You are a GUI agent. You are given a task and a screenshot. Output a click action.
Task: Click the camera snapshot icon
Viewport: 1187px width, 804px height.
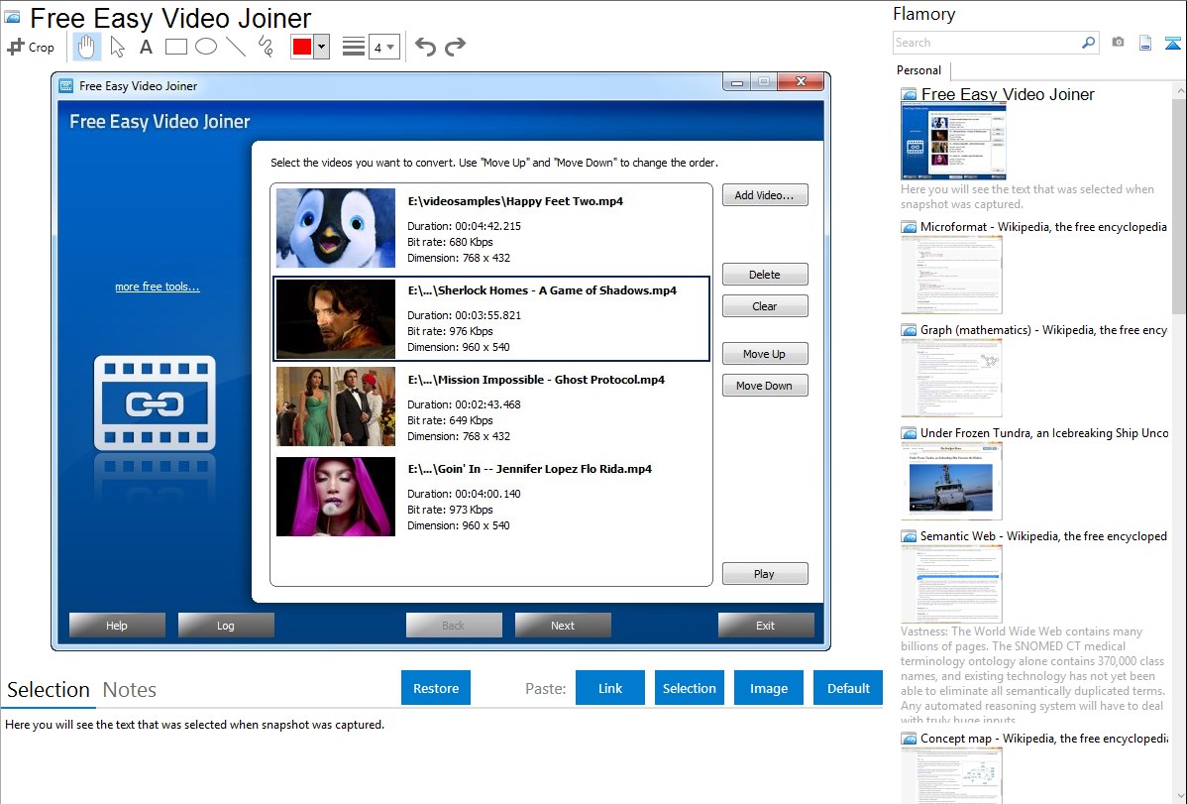click(x=1118, y=43)
